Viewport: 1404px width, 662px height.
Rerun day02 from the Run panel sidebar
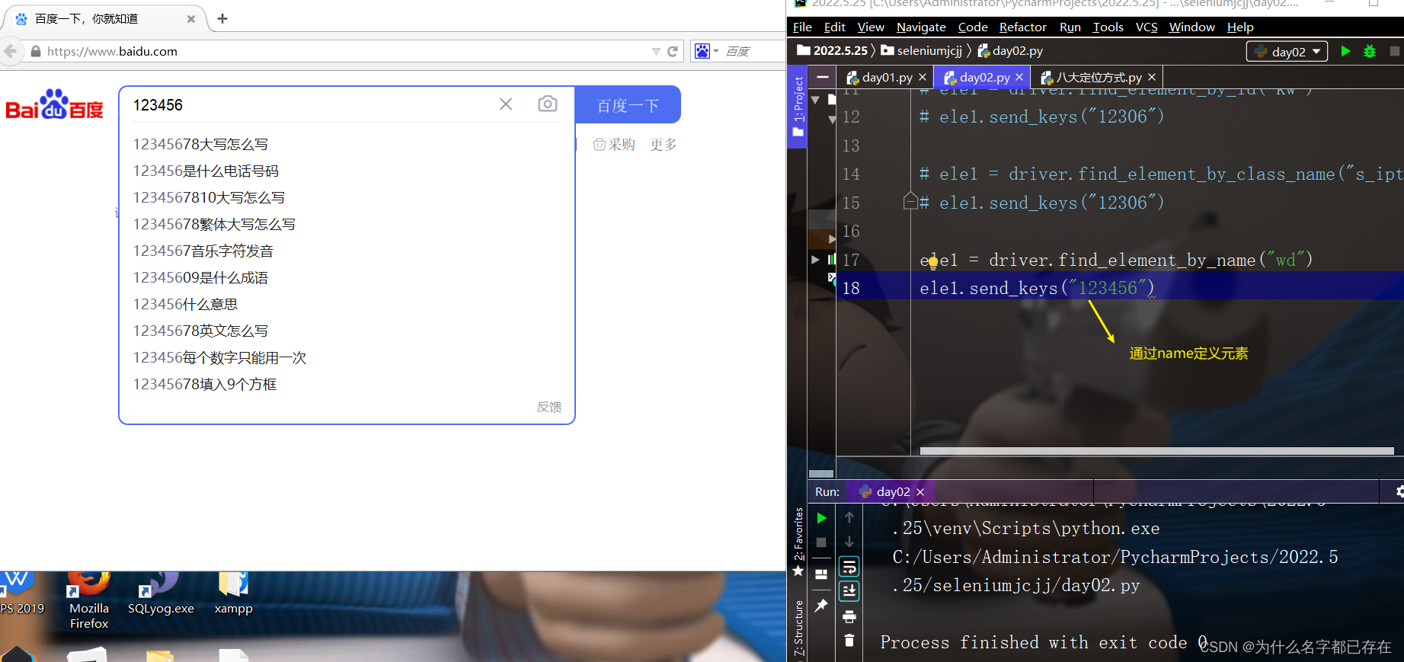(x=821, y=518)
